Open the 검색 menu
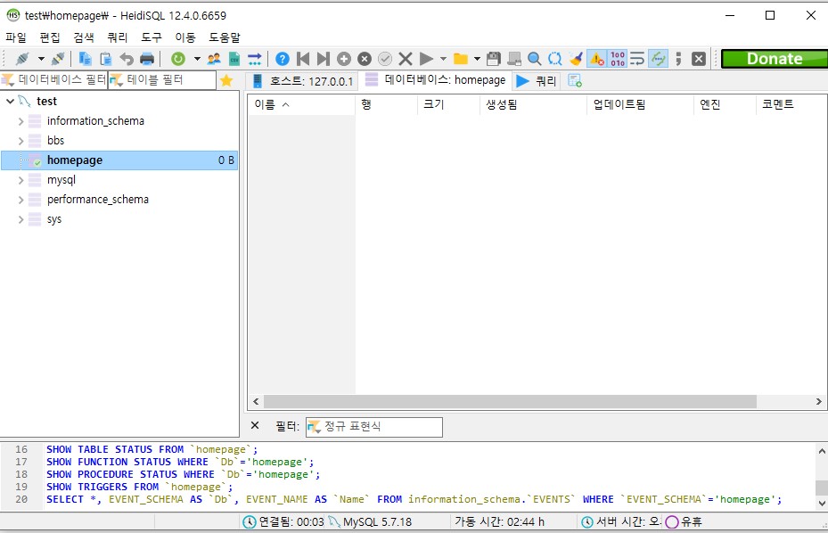This screenshot has height=533, width=828. 84,37
